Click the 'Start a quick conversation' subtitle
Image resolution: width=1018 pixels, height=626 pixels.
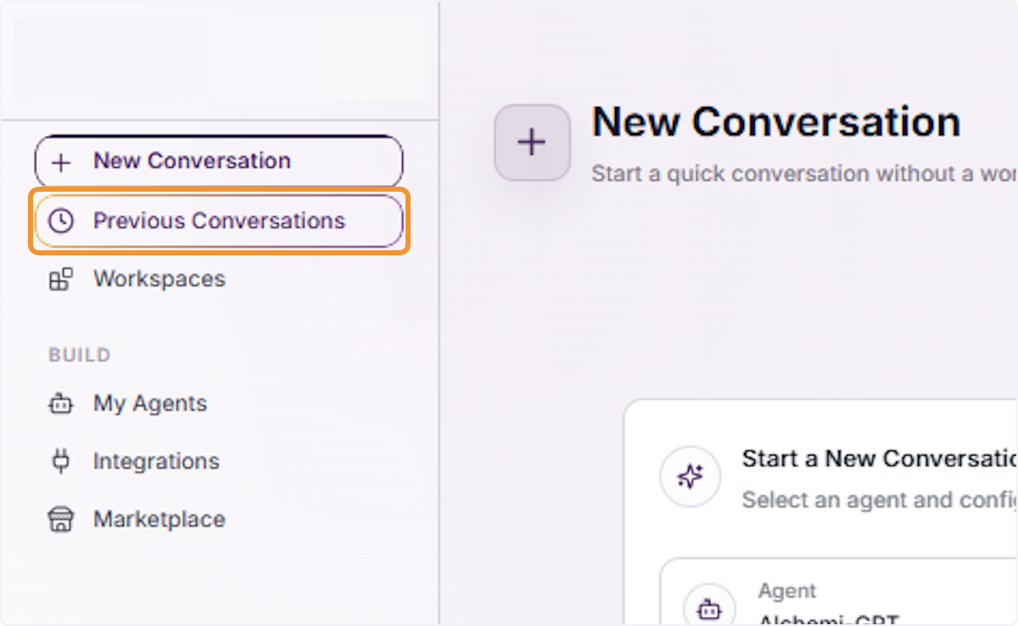coord(804,174)
